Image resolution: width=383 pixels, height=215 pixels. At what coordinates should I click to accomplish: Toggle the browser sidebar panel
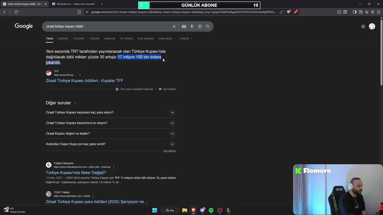[355, 12]
